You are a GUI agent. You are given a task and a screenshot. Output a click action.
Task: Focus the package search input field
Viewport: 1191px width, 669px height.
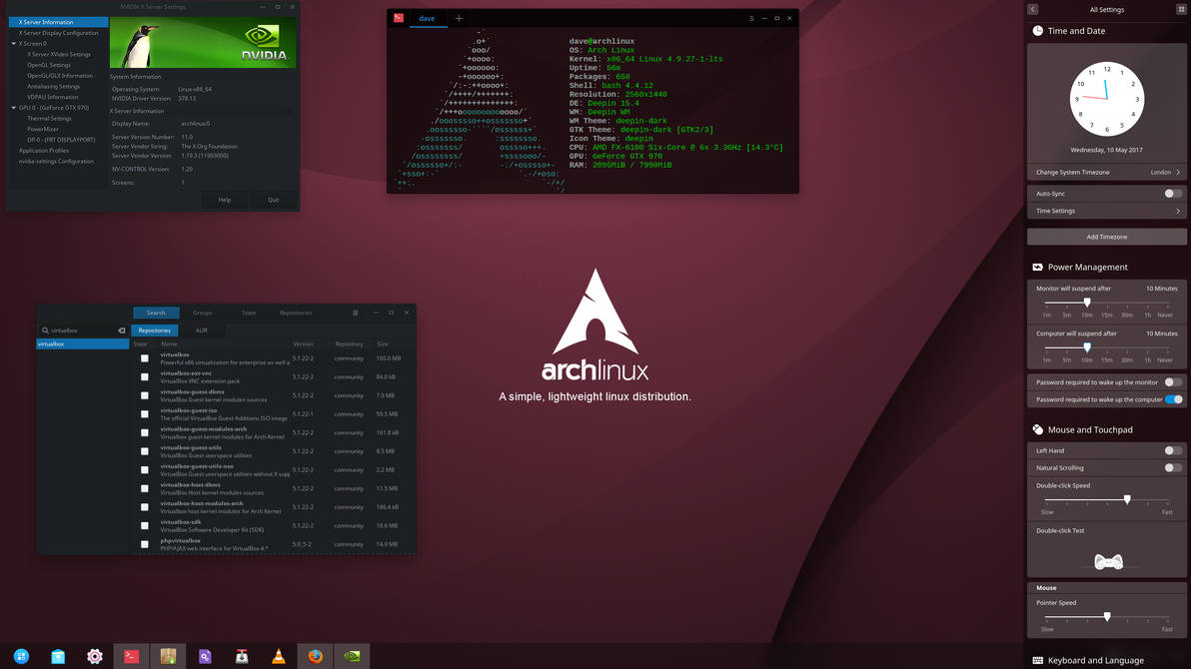coord(83,331)
